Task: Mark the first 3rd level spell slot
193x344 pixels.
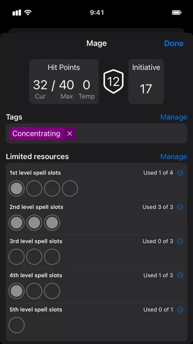Action: pos(16,257)
